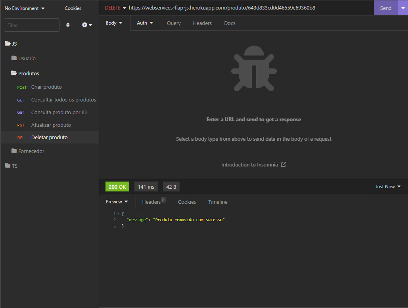
Task: Click the request URL input field
Action: click(x=238, y=8)
